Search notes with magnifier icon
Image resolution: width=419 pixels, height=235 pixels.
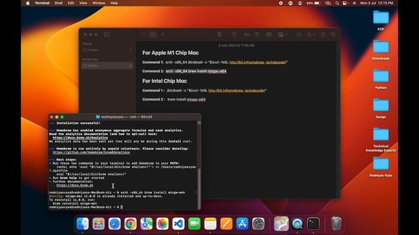tap(333, 35)
